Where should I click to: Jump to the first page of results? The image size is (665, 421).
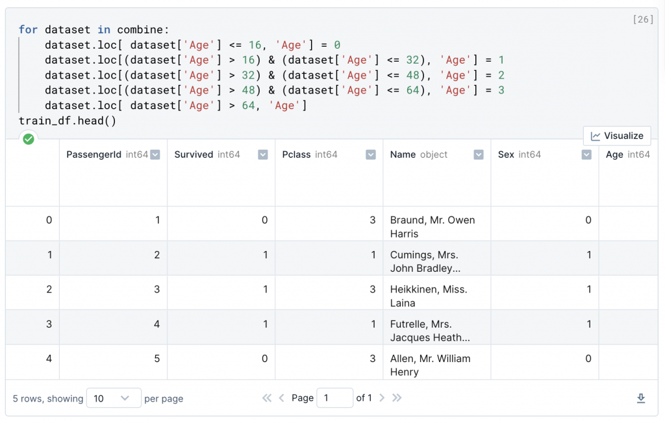pos(267,398)
